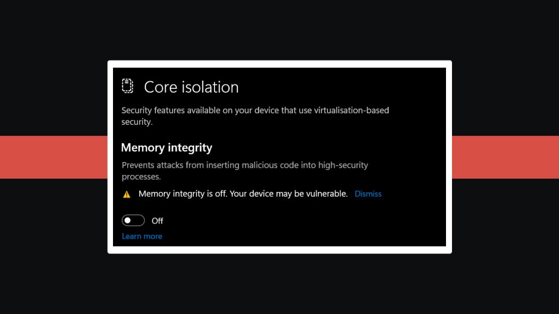Click the Memory integrity section heading

point(166,147)
